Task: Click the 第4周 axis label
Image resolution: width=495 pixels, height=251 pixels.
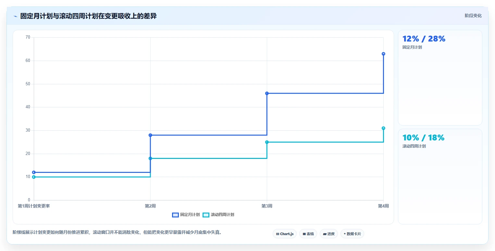Action: pos(383,206)
